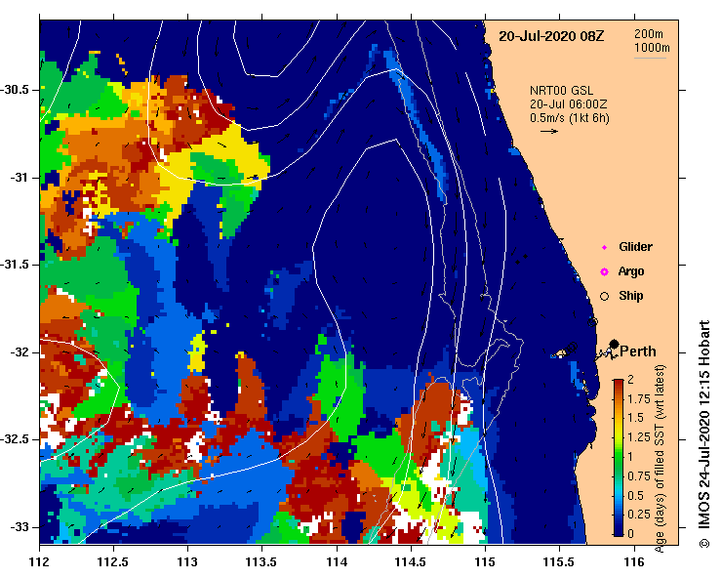This screenshot has width=721, height=578.
Task: Click the color bar tick value 1.5
Action: click(635, 418)
